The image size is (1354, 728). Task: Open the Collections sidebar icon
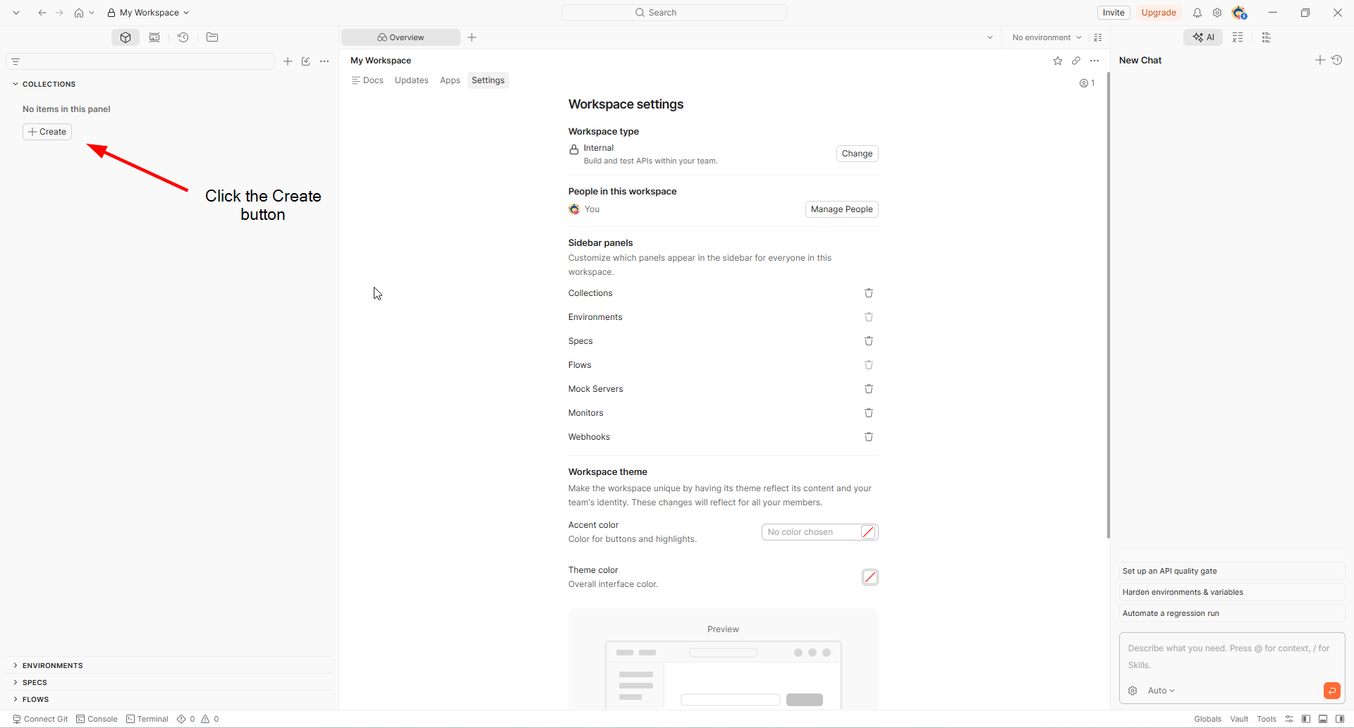pyautogui.click(x=126, y=37)
